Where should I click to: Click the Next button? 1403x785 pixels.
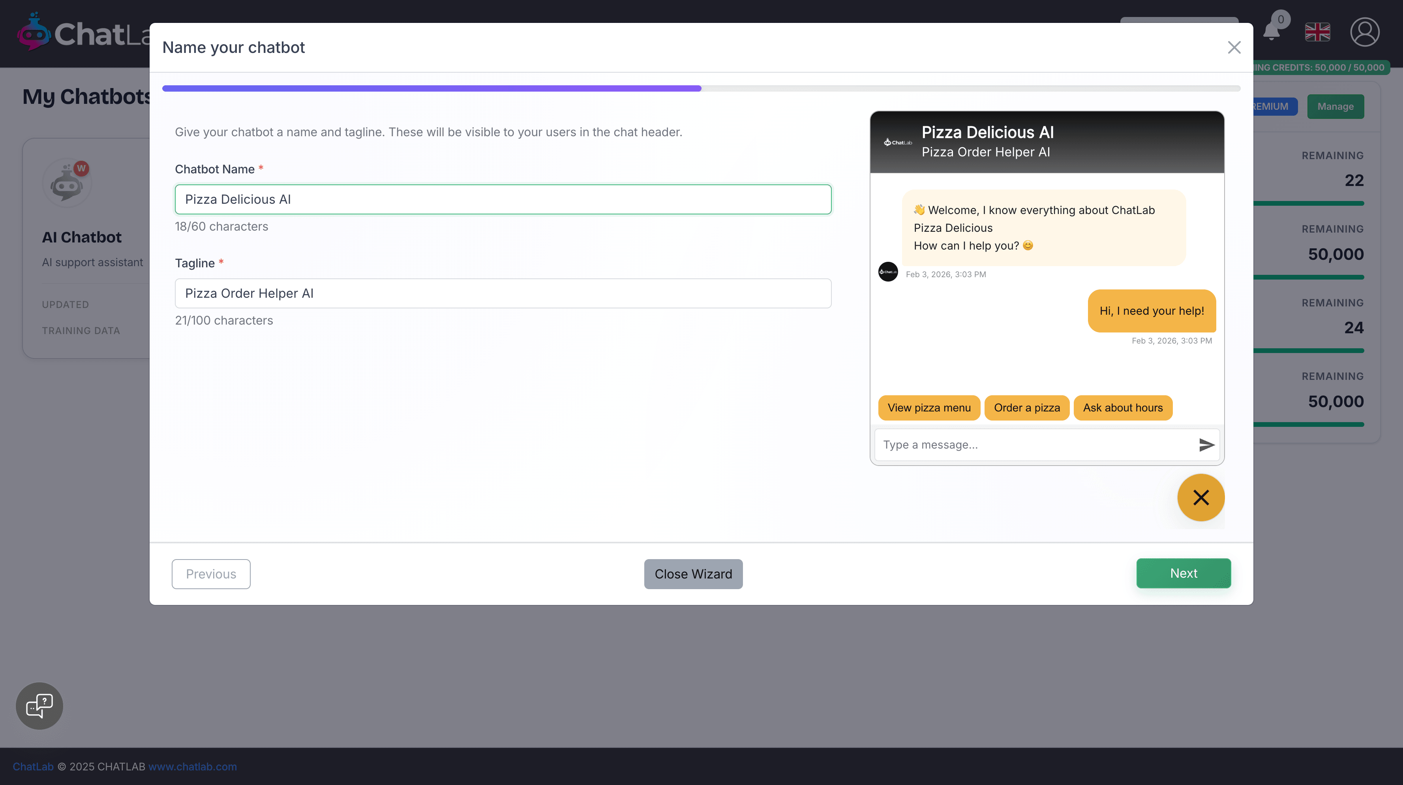click(x=1183, y=573)
